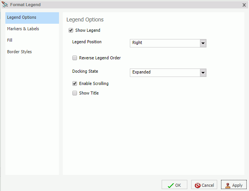Click the Legend Options heading text
249x191 pixels.
click(85, 20)
